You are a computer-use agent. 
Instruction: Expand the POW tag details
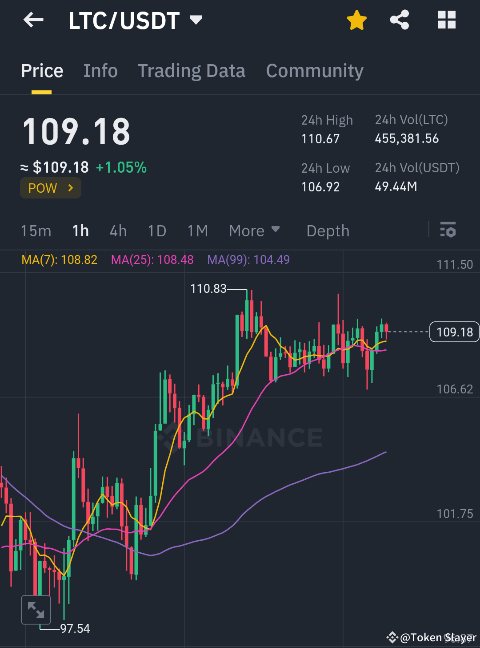[x=50, y=188]
